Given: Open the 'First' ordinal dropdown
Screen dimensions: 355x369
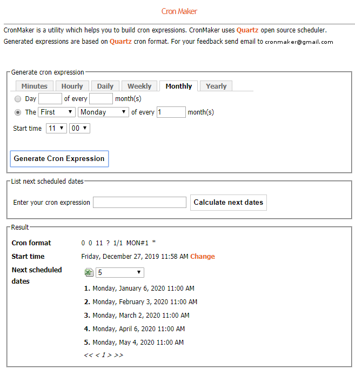Looking at the screenshot, I should (57, 112).
